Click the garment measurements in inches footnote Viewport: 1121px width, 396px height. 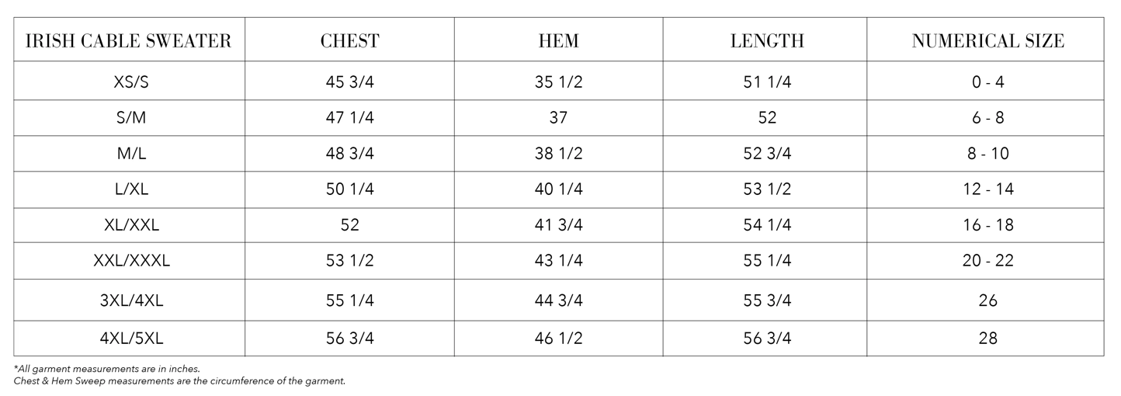[x=107, y=369]
